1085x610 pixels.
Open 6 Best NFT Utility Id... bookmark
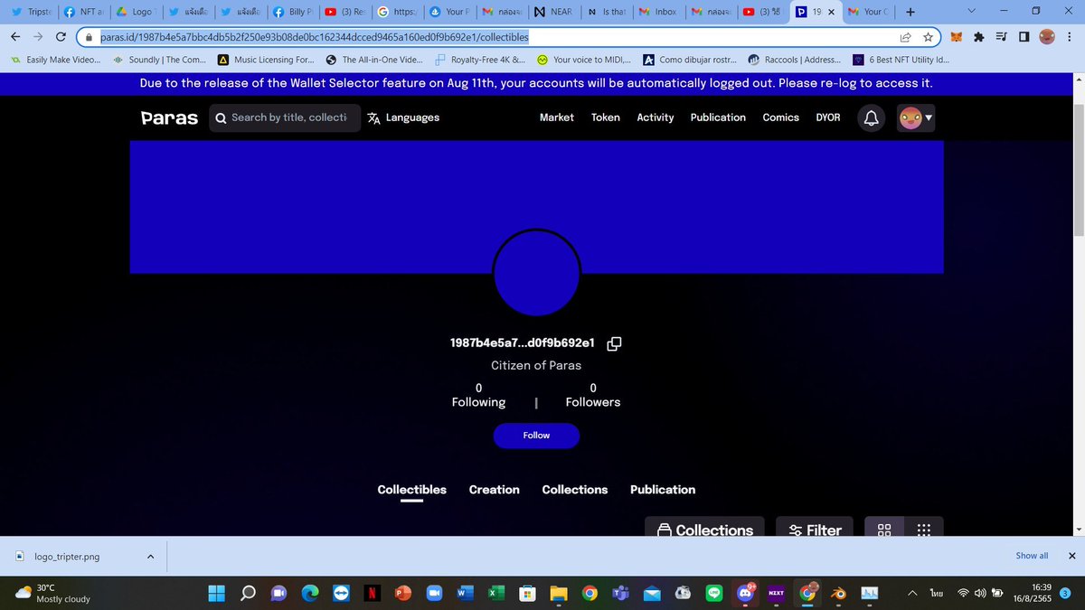[x=901, y=60]
